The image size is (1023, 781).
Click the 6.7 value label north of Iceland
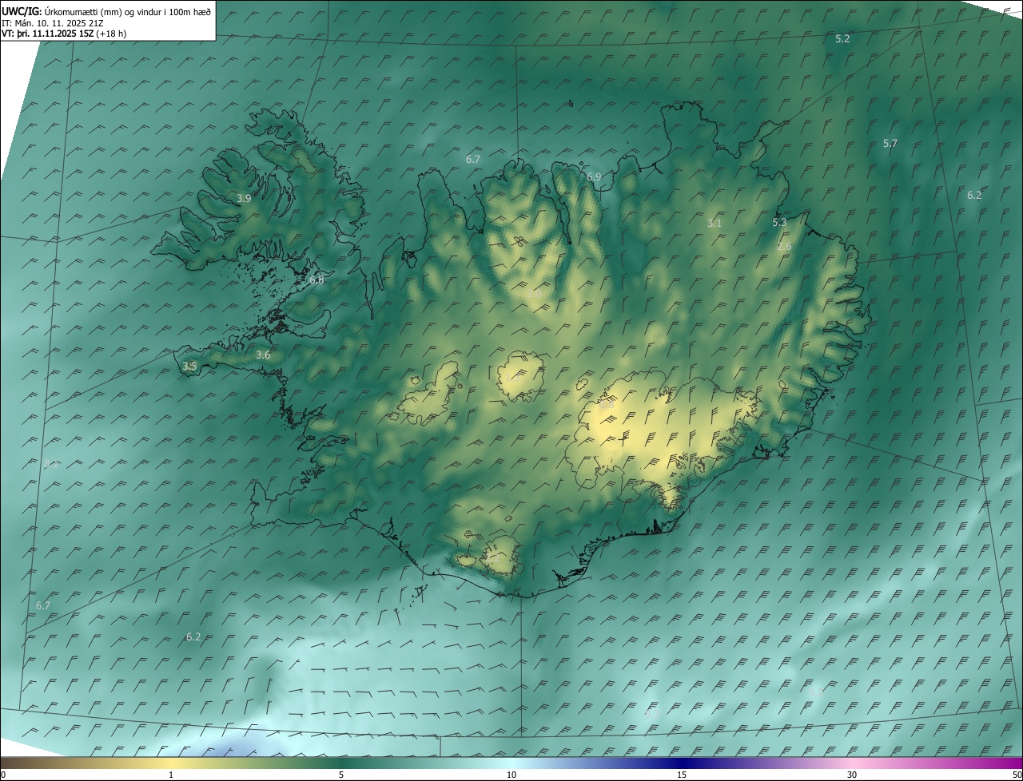tap(473, 159)
